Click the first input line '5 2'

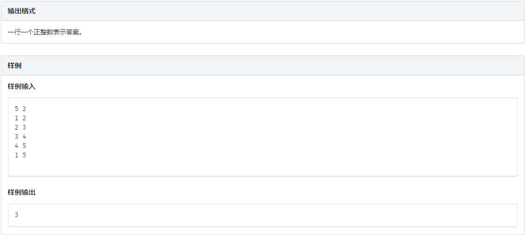(x=20, y=109)
